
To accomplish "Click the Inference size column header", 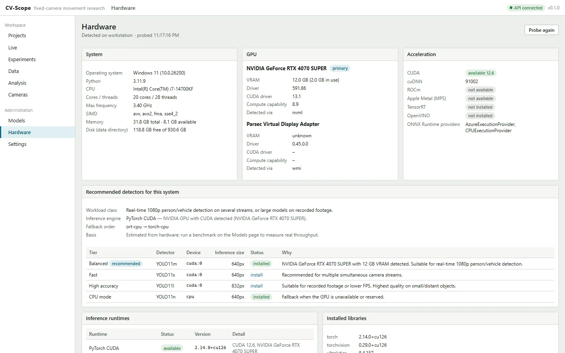I will (x=230, y=253).
